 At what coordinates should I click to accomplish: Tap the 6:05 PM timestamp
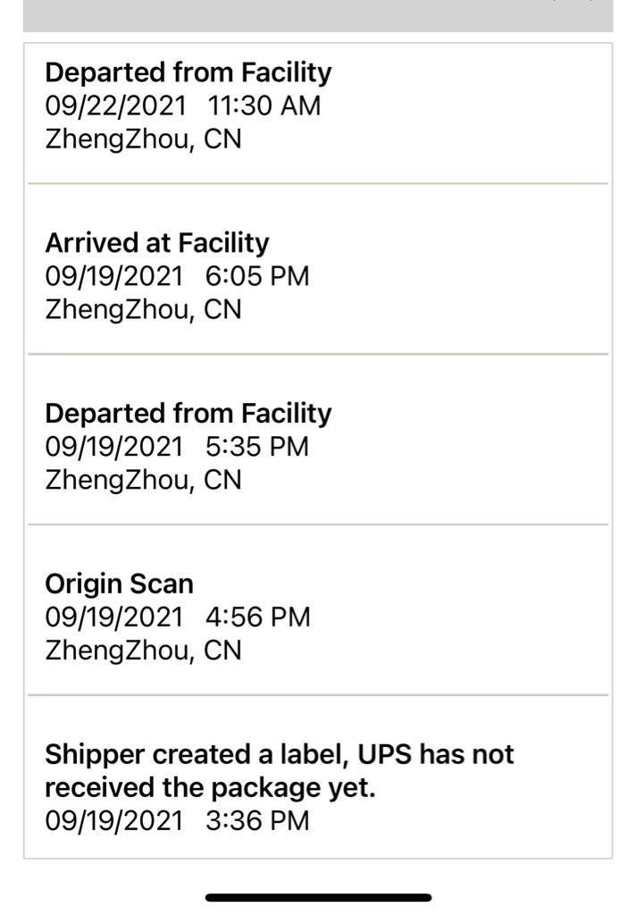pyautogui.click(x=257, y=276)
